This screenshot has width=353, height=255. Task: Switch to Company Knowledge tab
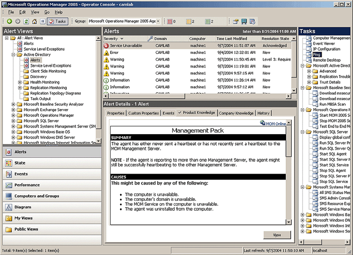(236, 113)
